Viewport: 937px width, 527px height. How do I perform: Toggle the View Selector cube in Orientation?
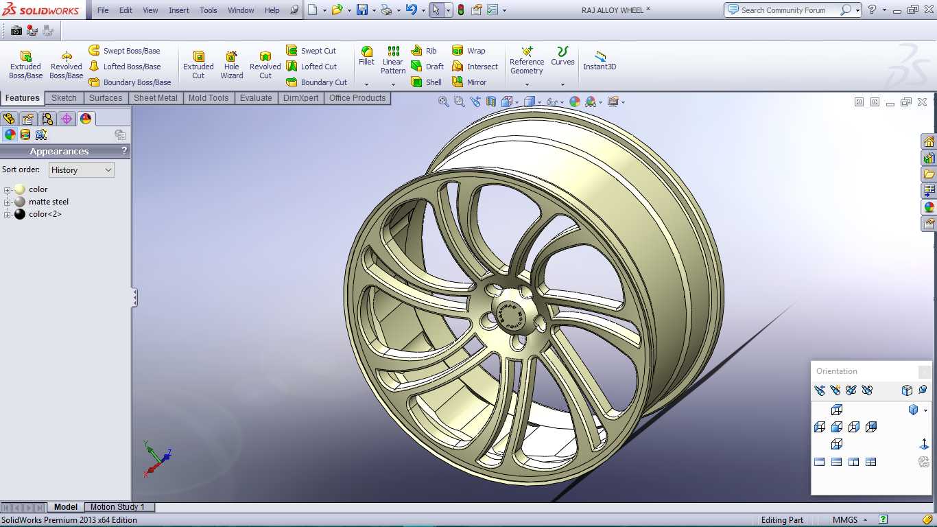[x=907, y=390]
